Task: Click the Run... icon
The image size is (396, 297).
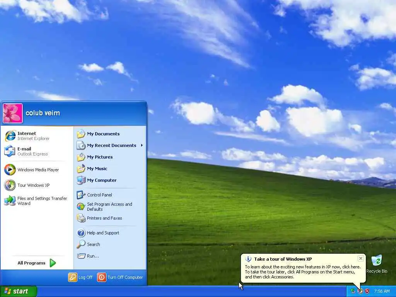Action: pyautogui.click(x=81, y=256)
